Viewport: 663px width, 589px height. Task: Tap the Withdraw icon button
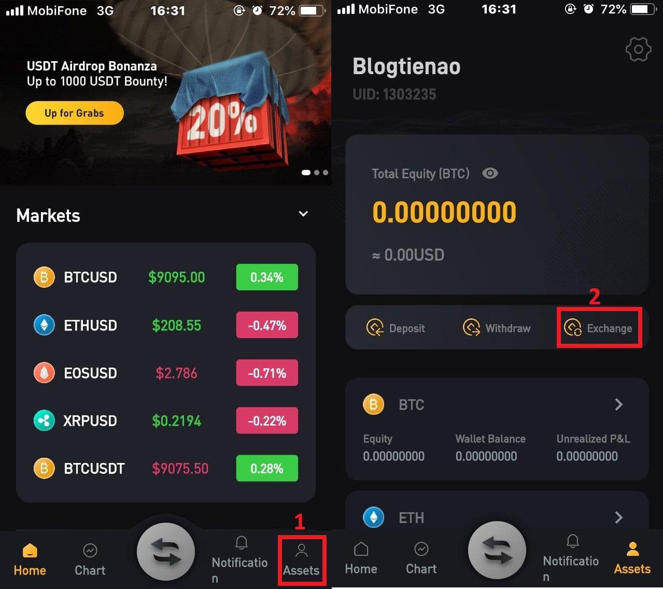(496, 328)
